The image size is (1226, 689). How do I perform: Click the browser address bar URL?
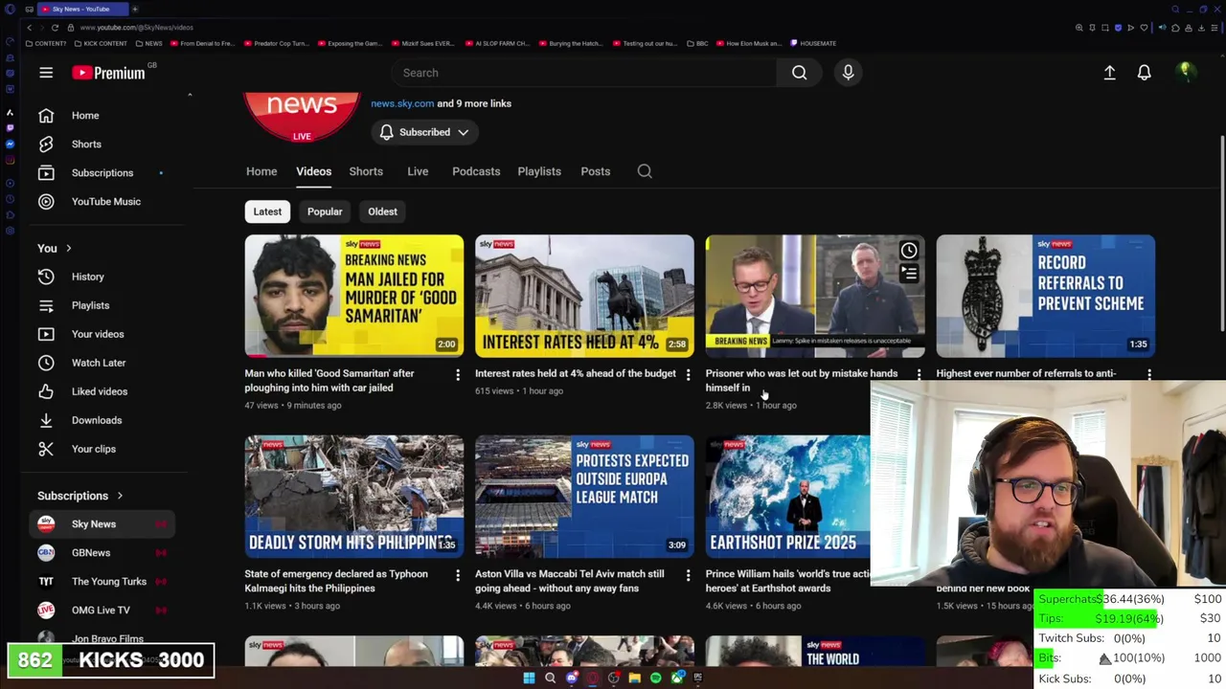point(137,28)
